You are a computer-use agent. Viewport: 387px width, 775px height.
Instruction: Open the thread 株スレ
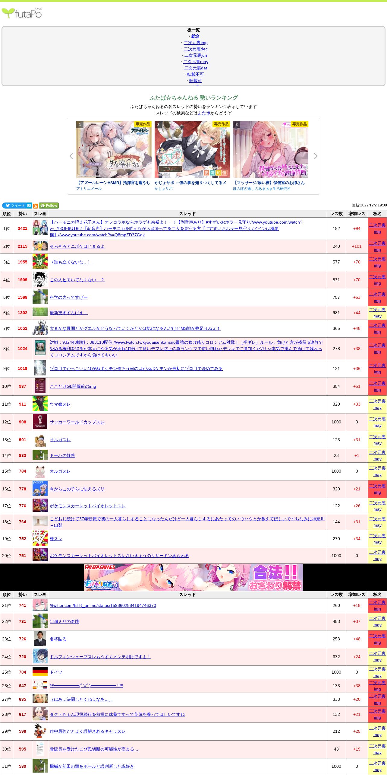coord(56,539)
